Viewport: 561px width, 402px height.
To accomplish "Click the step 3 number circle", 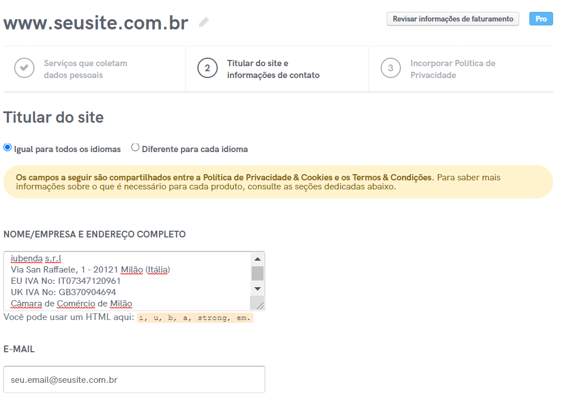I will coord(391,68).
